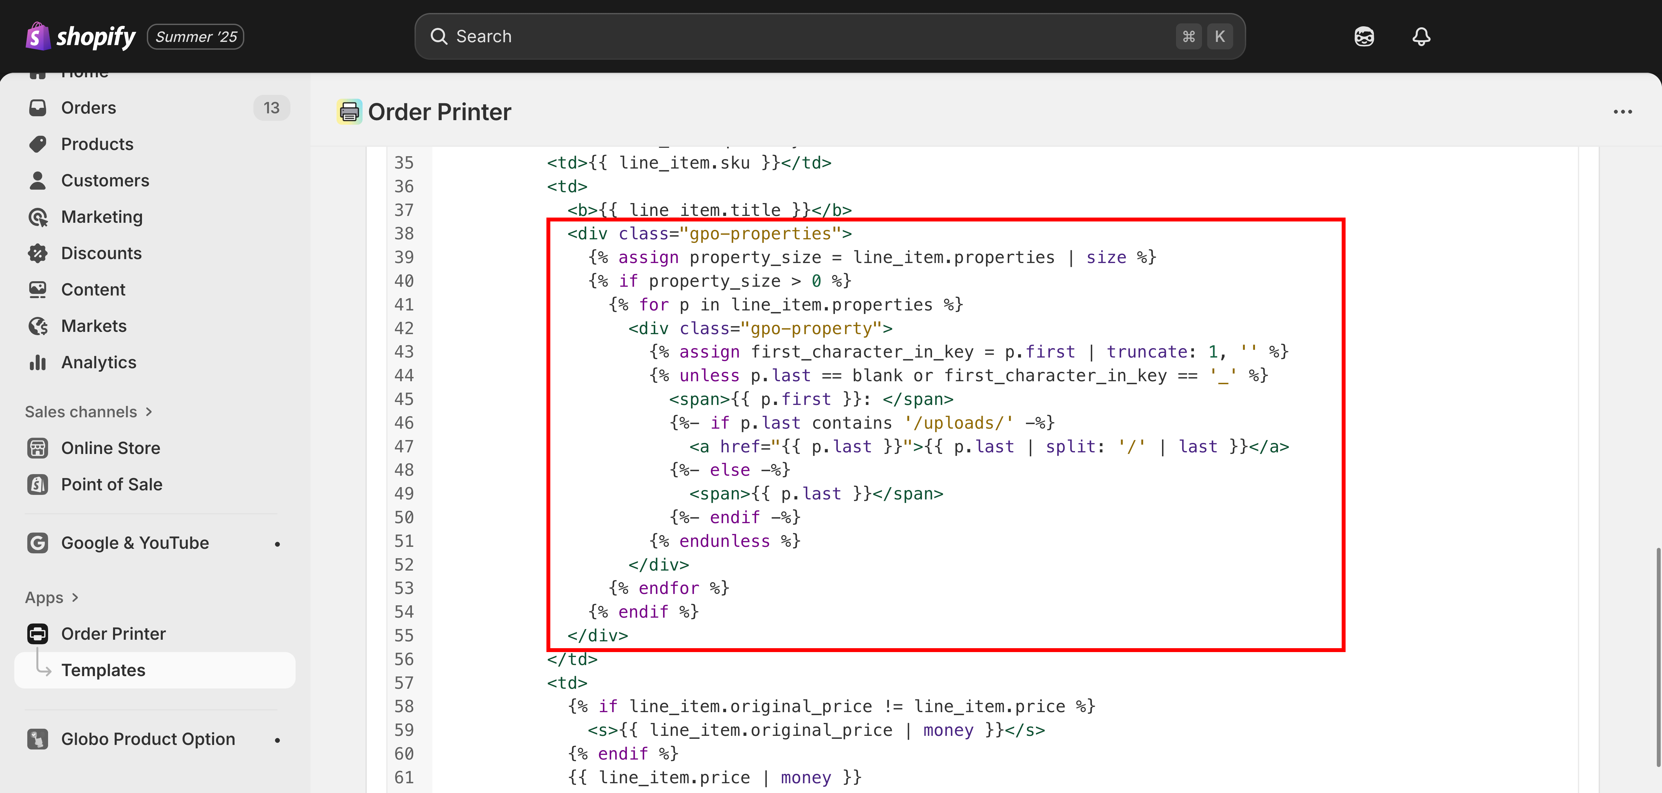This screenshot has width=1662, height=793.
Task: Click the Discounts badge icon
Action: point(38,253)
